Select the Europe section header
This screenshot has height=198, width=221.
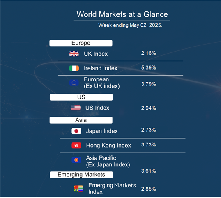pos(81,43)
